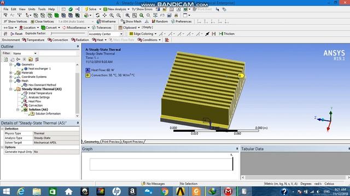Click the Solve button

tap(90, 9)
